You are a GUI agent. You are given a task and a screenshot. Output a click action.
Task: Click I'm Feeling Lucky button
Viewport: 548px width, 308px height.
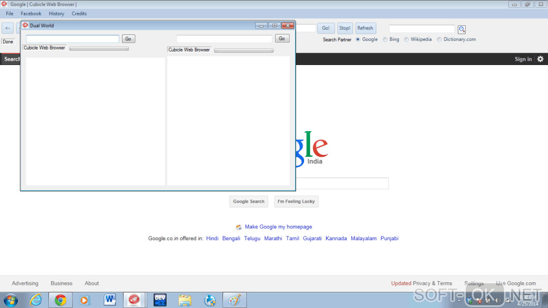click(x=296, y=202)
